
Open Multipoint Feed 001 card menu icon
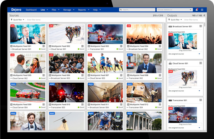(44, 46)
